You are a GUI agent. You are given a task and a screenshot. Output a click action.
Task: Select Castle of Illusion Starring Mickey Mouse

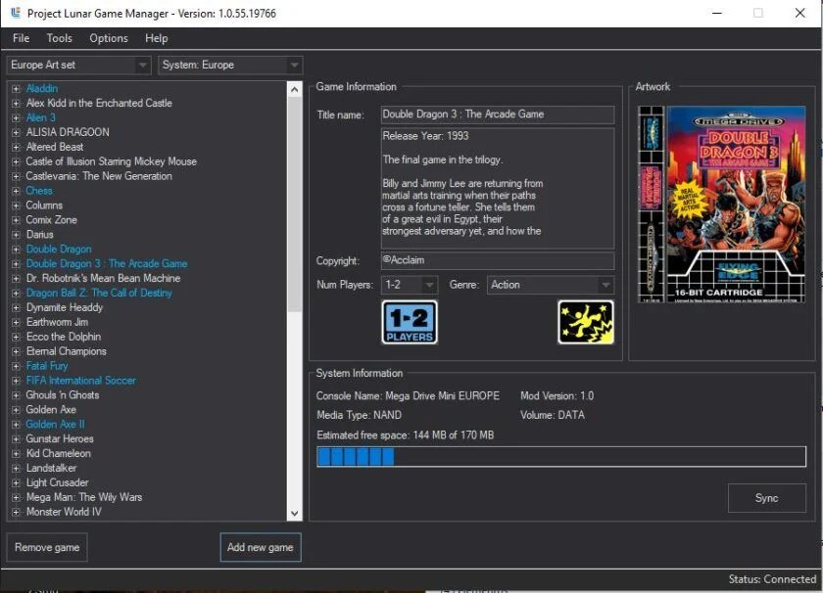click(x=112, y=161)
